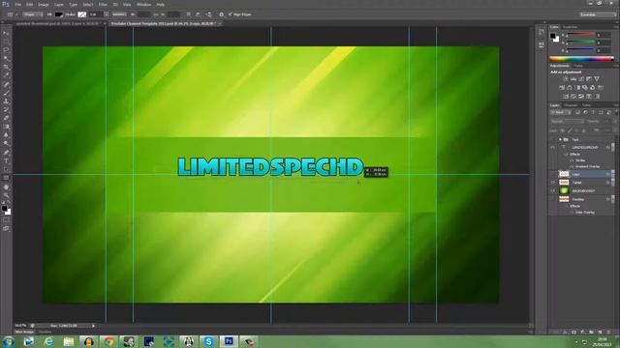Viewport: 620px width, 348px height.
Task: Open the Image menu
Action: tap(43, 4)
